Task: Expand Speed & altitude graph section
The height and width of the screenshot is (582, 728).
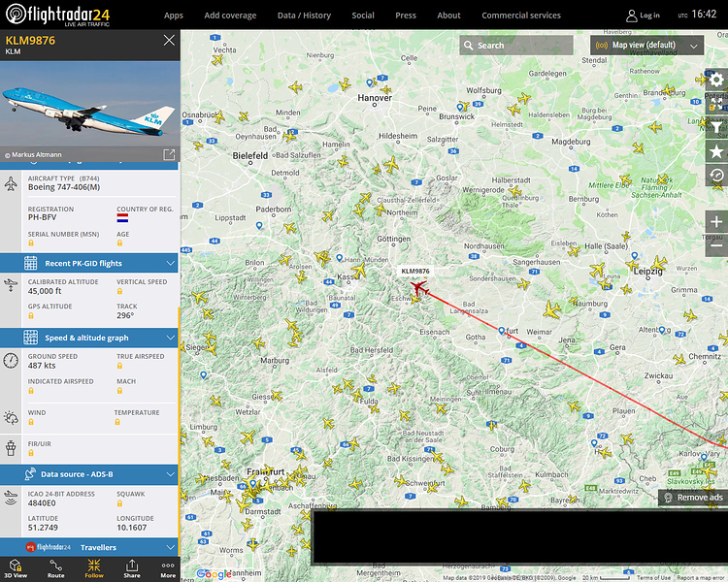Action: [89, 338]
